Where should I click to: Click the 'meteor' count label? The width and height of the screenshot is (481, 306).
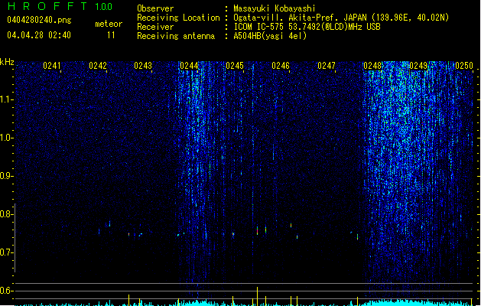click(109, 24)
